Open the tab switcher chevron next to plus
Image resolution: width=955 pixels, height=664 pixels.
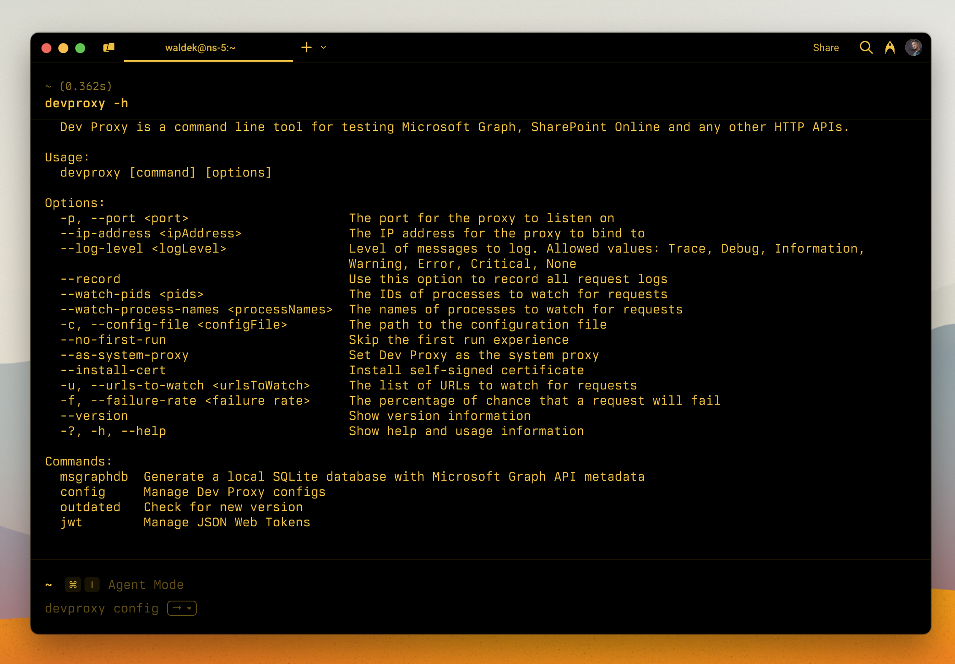tap(323, 48)
